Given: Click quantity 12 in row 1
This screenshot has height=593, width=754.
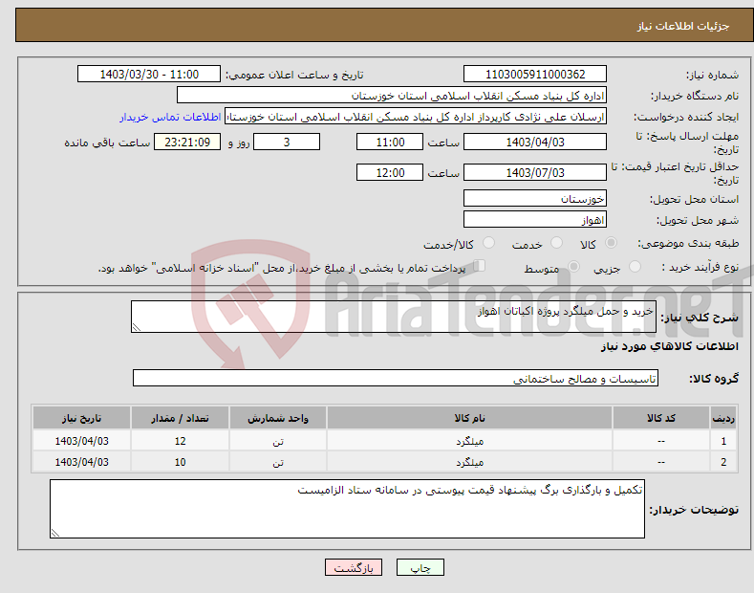Looking at the screenshot, I should click(x=180, y=441).
